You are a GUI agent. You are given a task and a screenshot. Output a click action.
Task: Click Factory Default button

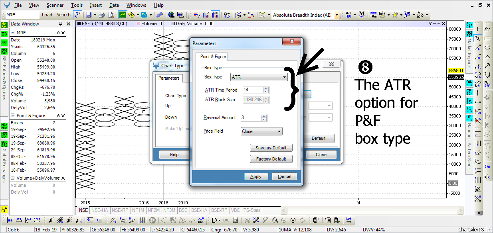point(271,159)
